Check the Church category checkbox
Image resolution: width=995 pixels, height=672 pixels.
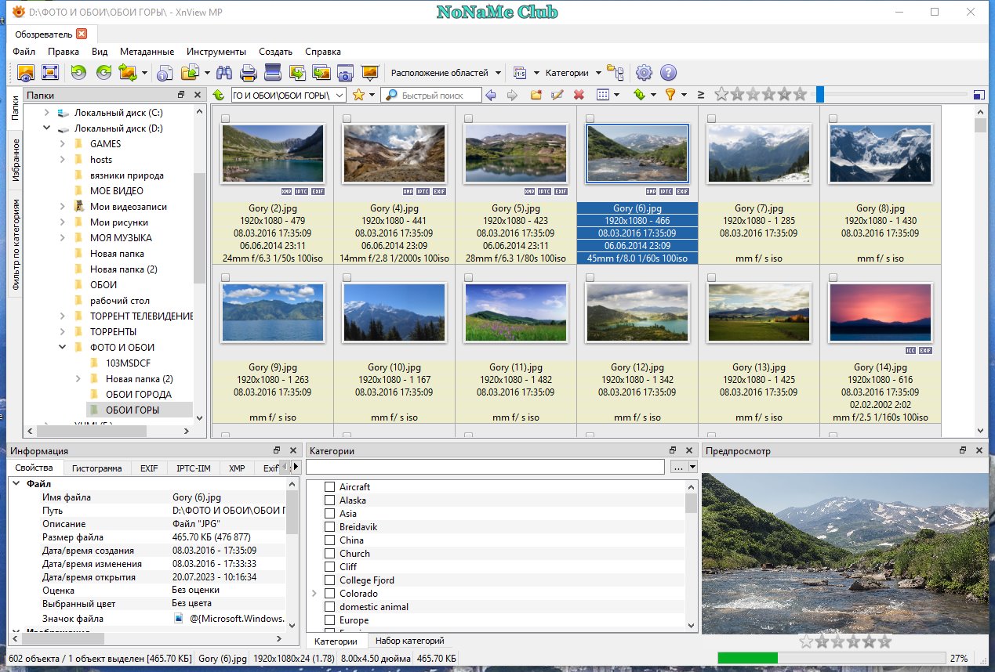pos(329,554)
